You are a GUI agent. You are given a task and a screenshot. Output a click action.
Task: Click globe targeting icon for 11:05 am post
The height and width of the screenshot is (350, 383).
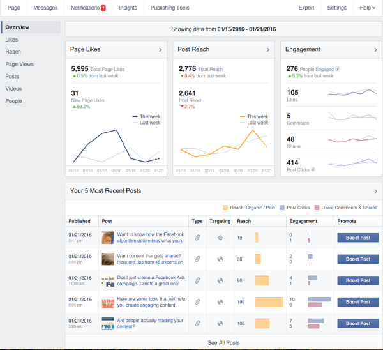click(x=220, y=280)
